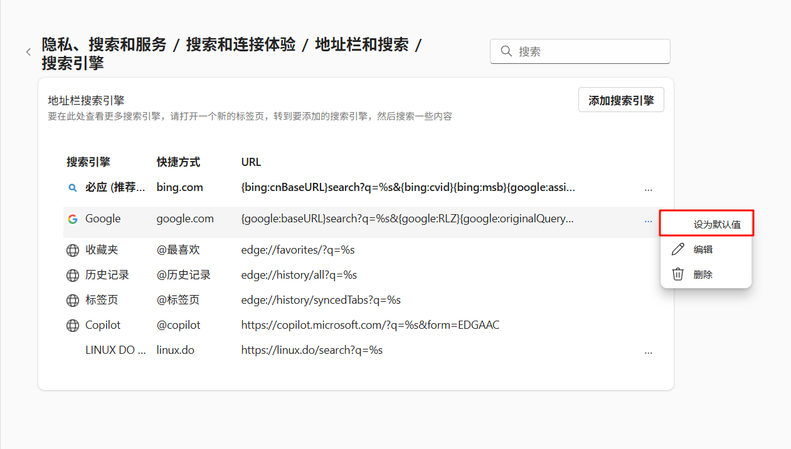Screen dimensions: 791x449
Task: Choose 编辑 from the context menu
Action: coord(706,249)
